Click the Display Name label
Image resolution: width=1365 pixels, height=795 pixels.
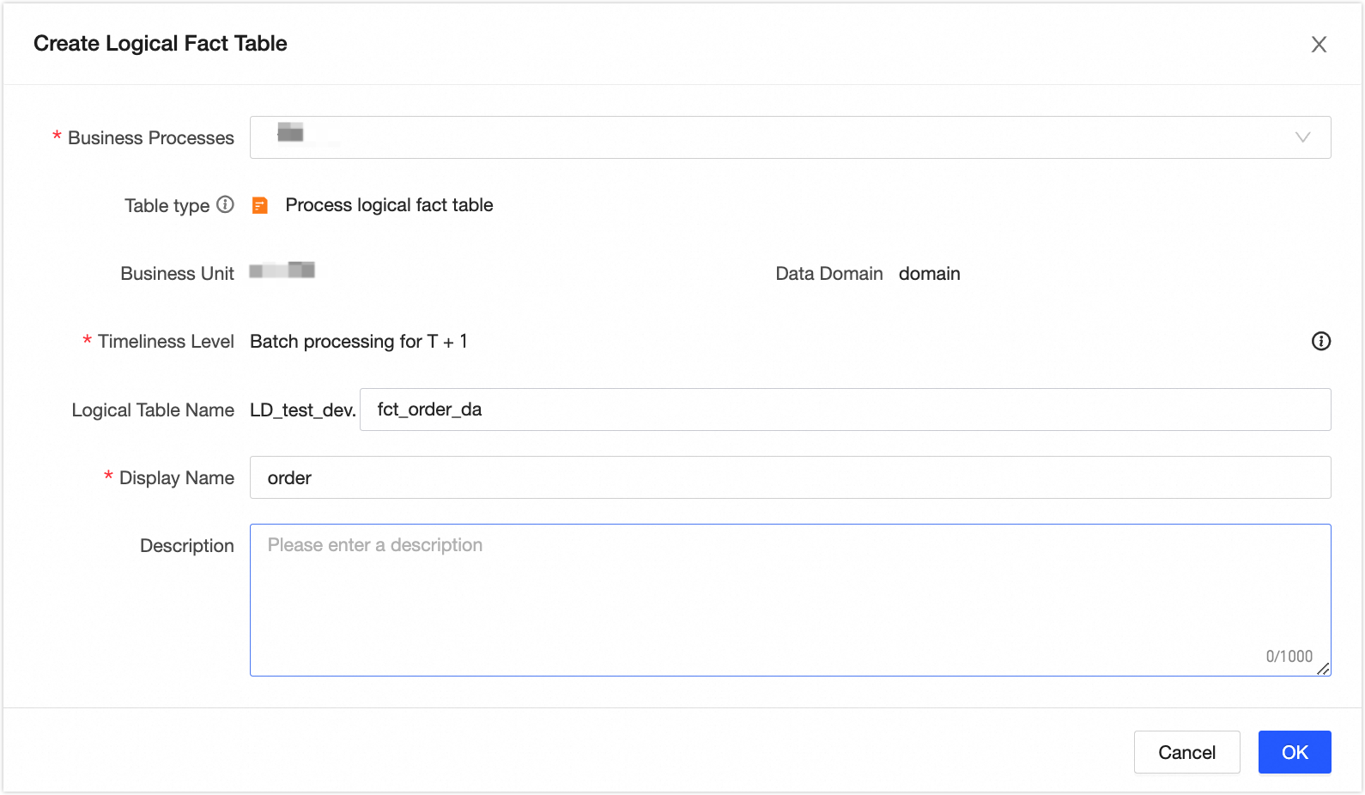tap(176, 478)
